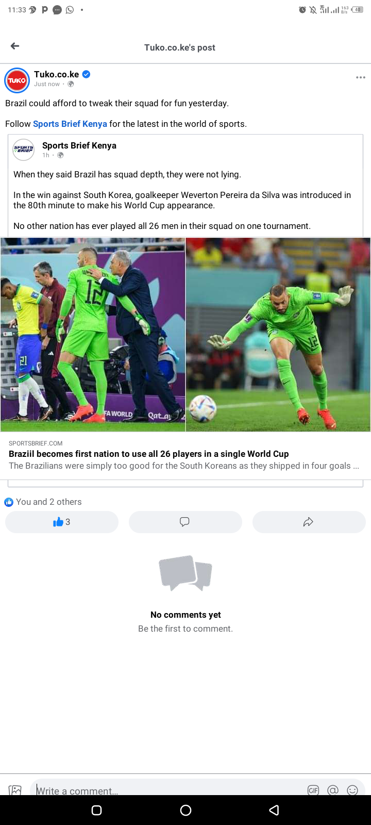
Task: View who reacted: You and 2 others
Action: click(x=43, y=502)
